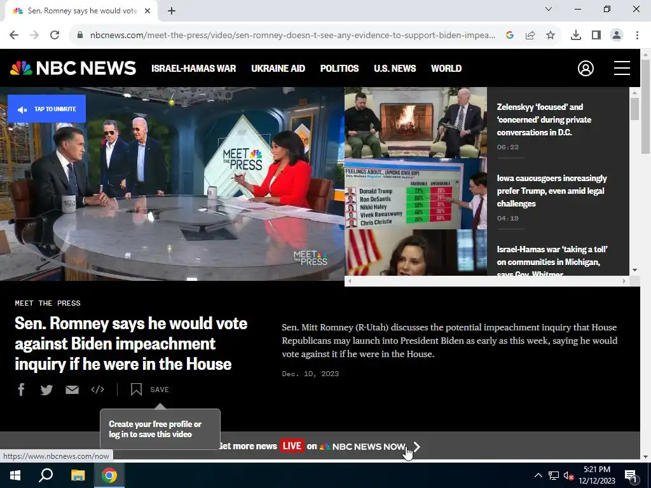Viewport: 651px width, 488px height.
Task: Open the muted volume tray icon
Action: (569, 475)
